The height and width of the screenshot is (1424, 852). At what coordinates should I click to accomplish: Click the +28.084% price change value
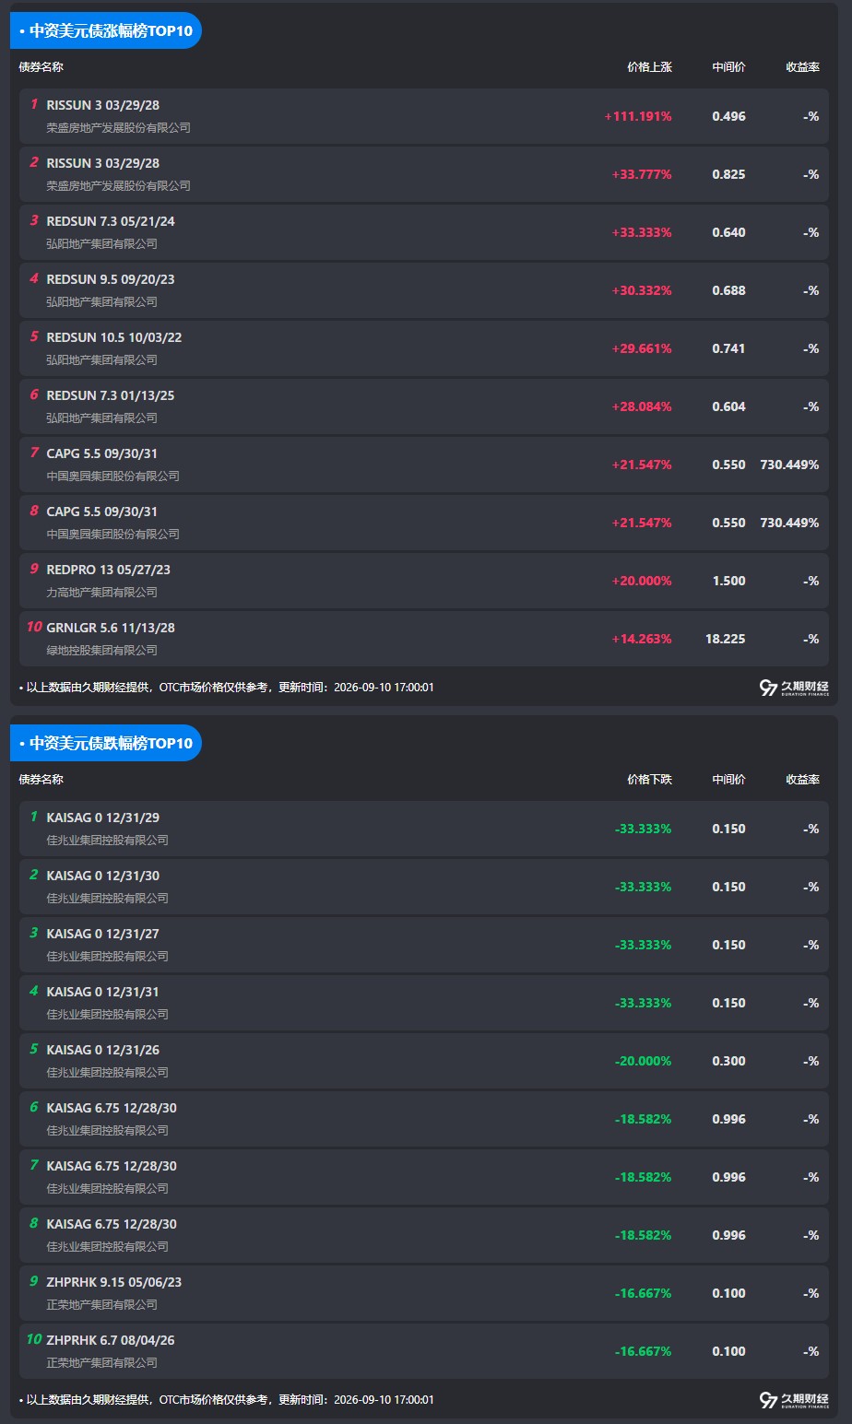tap(642, 406)
